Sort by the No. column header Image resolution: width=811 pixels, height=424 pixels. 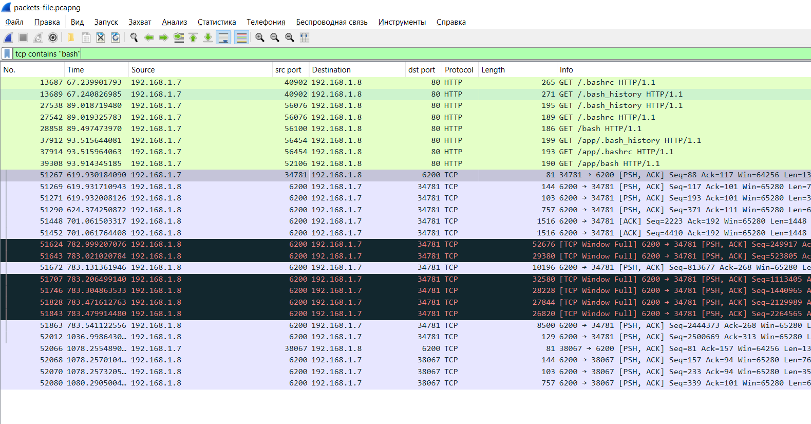click(x=32, y=70)
